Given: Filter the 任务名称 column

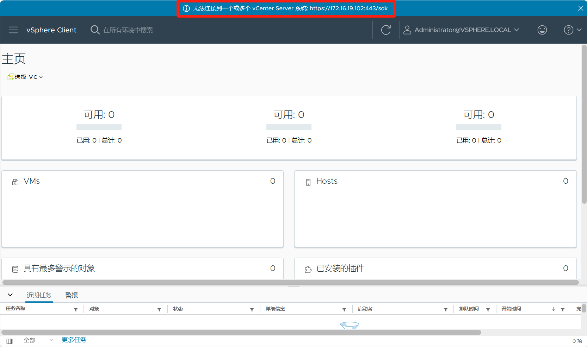Looking at the screenshot, I should pyautogui.click(x=76, y=309).
